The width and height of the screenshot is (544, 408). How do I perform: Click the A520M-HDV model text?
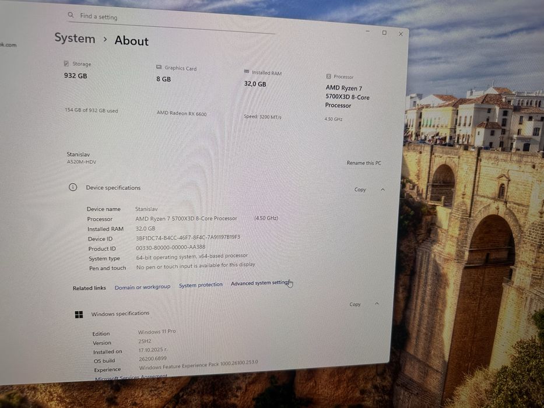pos(82,161)
